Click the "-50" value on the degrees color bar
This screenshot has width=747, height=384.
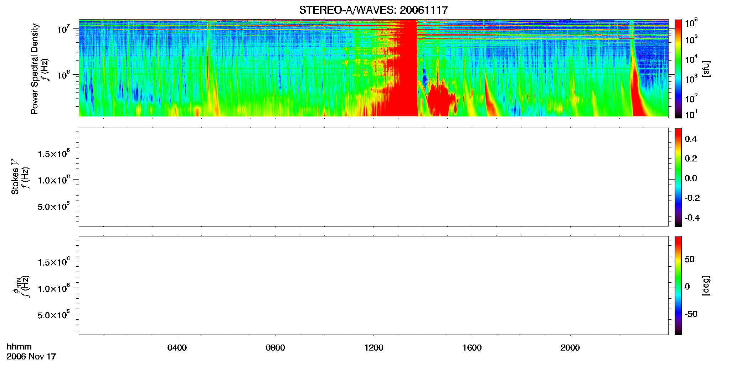click(x=691, y=314)
